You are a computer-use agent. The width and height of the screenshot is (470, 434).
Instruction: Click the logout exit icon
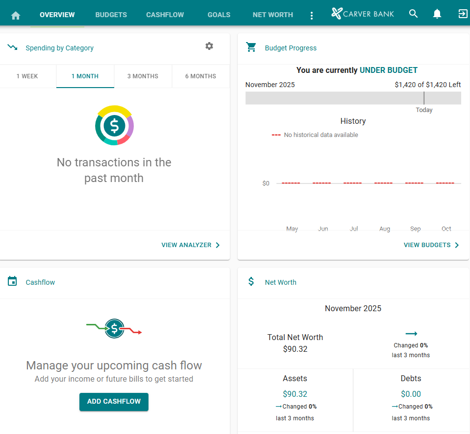point(463,14)
